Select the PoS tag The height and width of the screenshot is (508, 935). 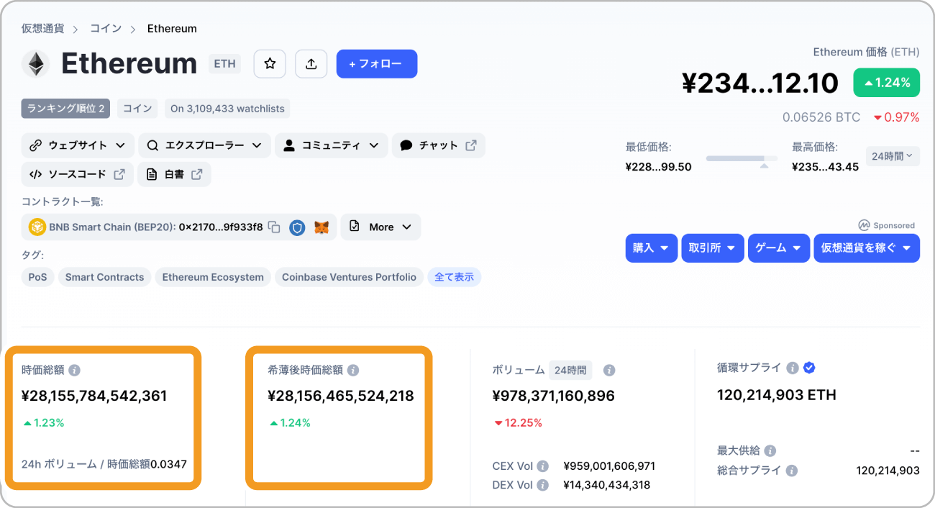[x=37, y=277]
